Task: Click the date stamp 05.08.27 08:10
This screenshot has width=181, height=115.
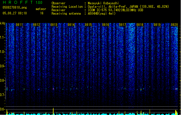Action: point(15,13)
